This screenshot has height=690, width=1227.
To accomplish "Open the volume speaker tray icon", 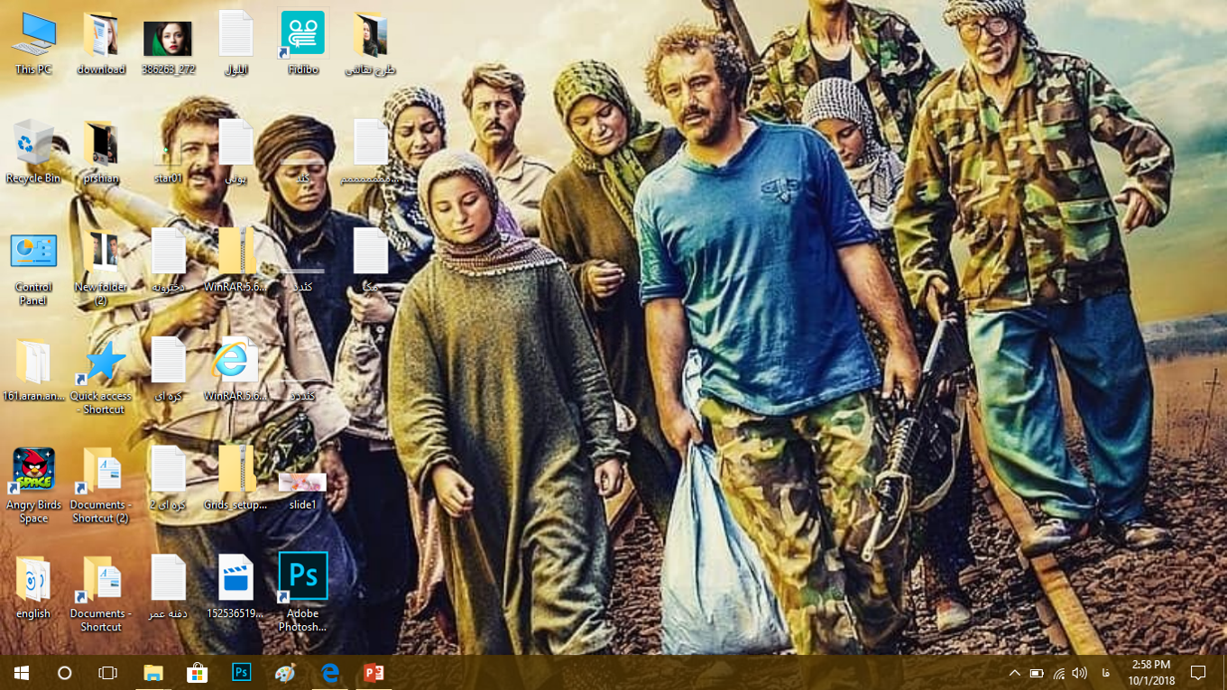I will click(1080, 673).
